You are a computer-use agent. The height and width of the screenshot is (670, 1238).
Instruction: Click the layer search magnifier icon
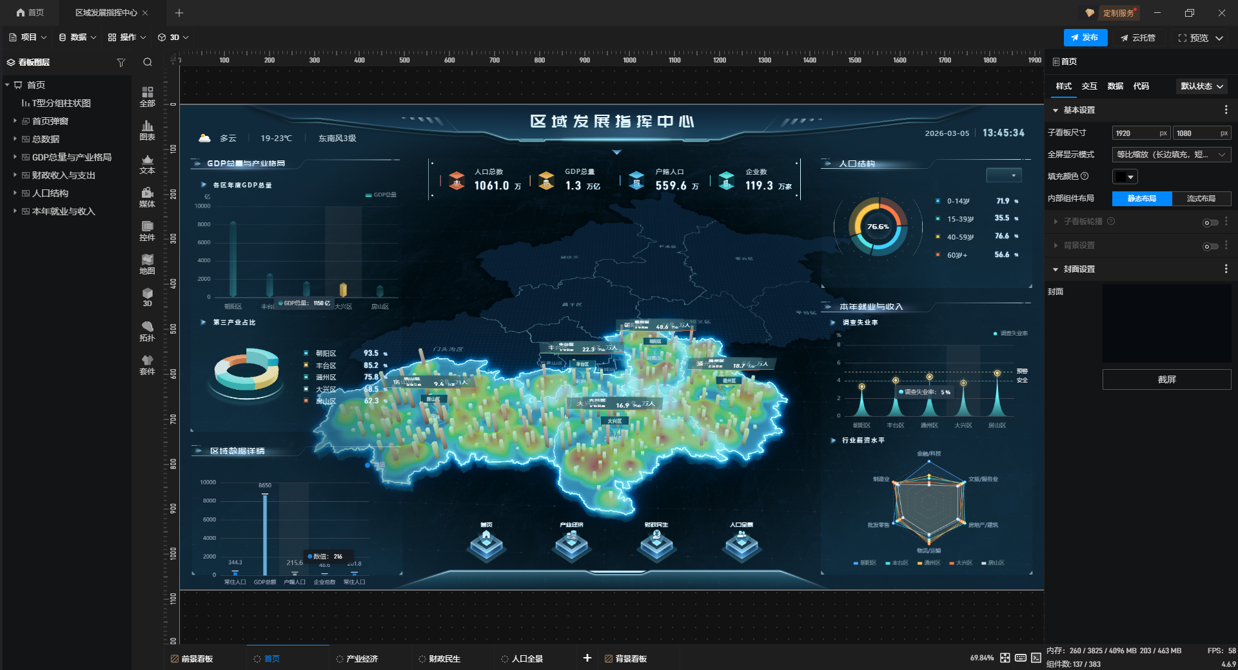tap(148, 62)
